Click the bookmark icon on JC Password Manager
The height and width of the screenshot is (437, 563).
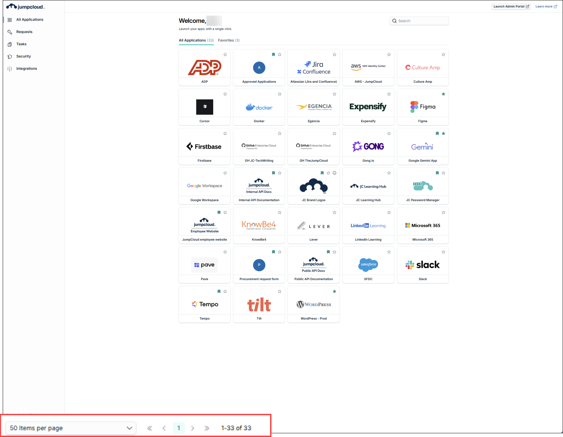point(437,173)
